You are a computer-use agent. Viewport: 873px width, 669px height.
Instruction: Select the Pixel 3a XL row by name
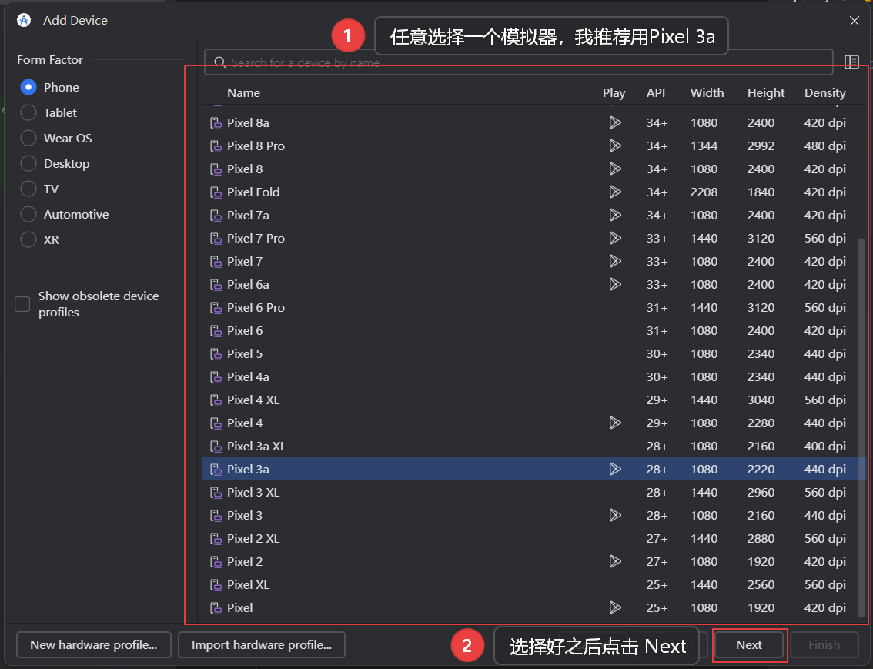pyautogui.click(x=256, y=447)
